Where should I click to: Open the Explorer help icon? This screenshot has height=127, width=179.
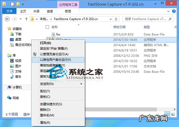coord(174,11)
